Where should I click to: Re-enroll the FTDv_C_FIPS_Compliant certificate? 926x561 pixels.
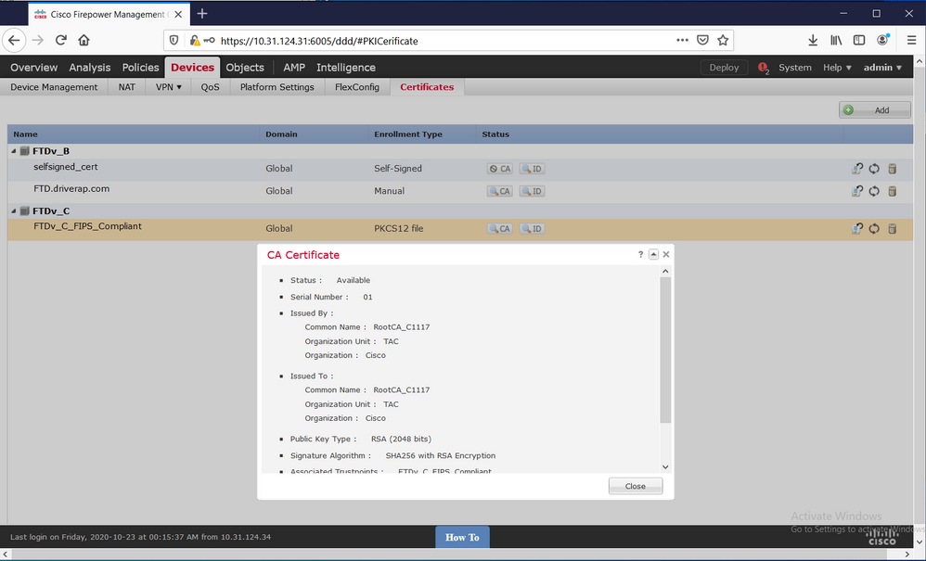(874, 229)
